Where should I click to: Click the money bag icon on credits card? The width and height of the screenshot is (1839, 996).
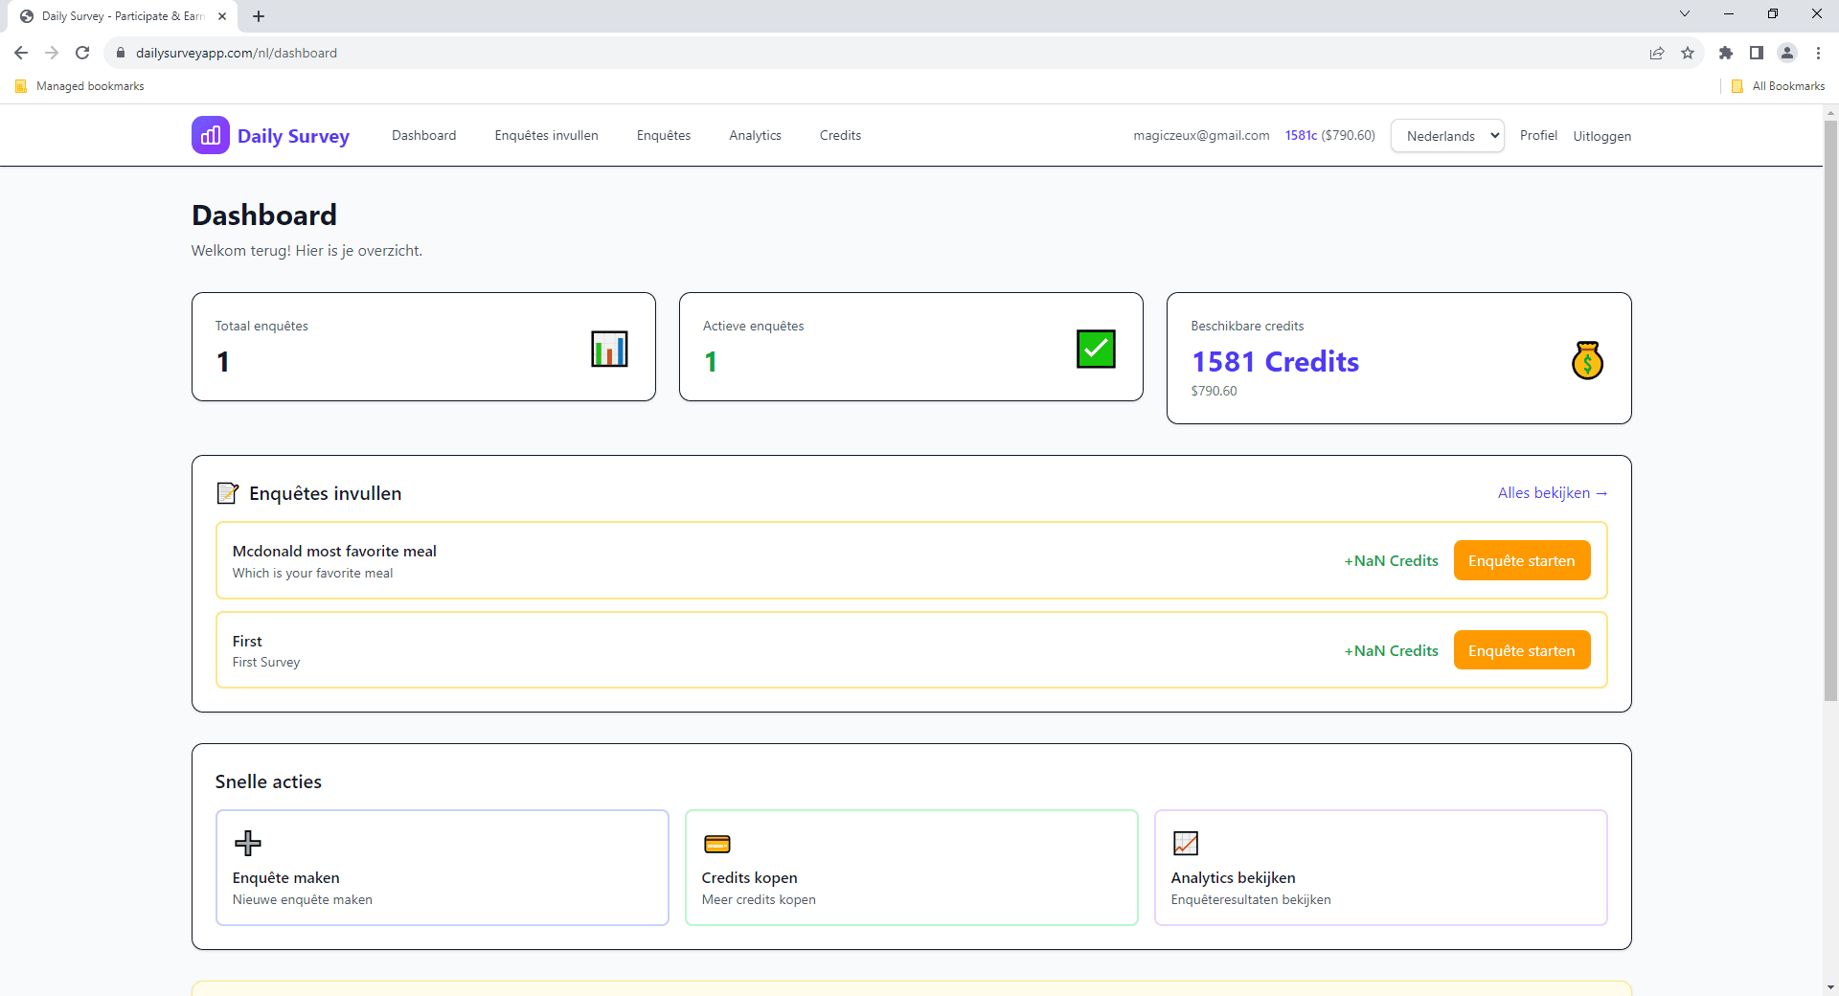[1588, 361]
